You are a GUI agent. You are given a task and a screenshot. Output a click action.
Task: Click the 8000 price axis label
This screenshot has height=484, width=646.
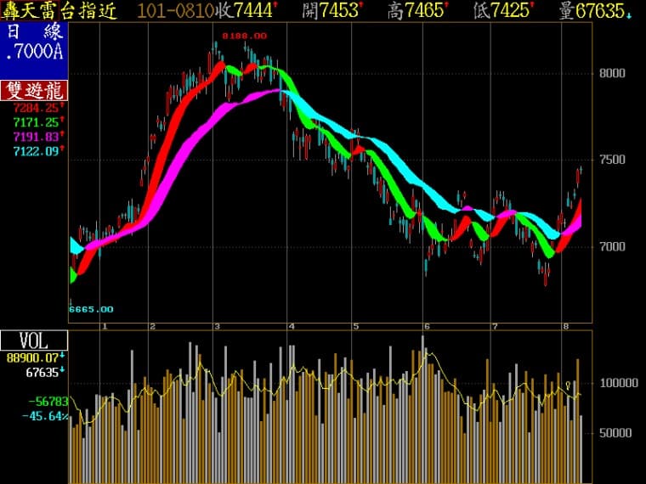612,73
